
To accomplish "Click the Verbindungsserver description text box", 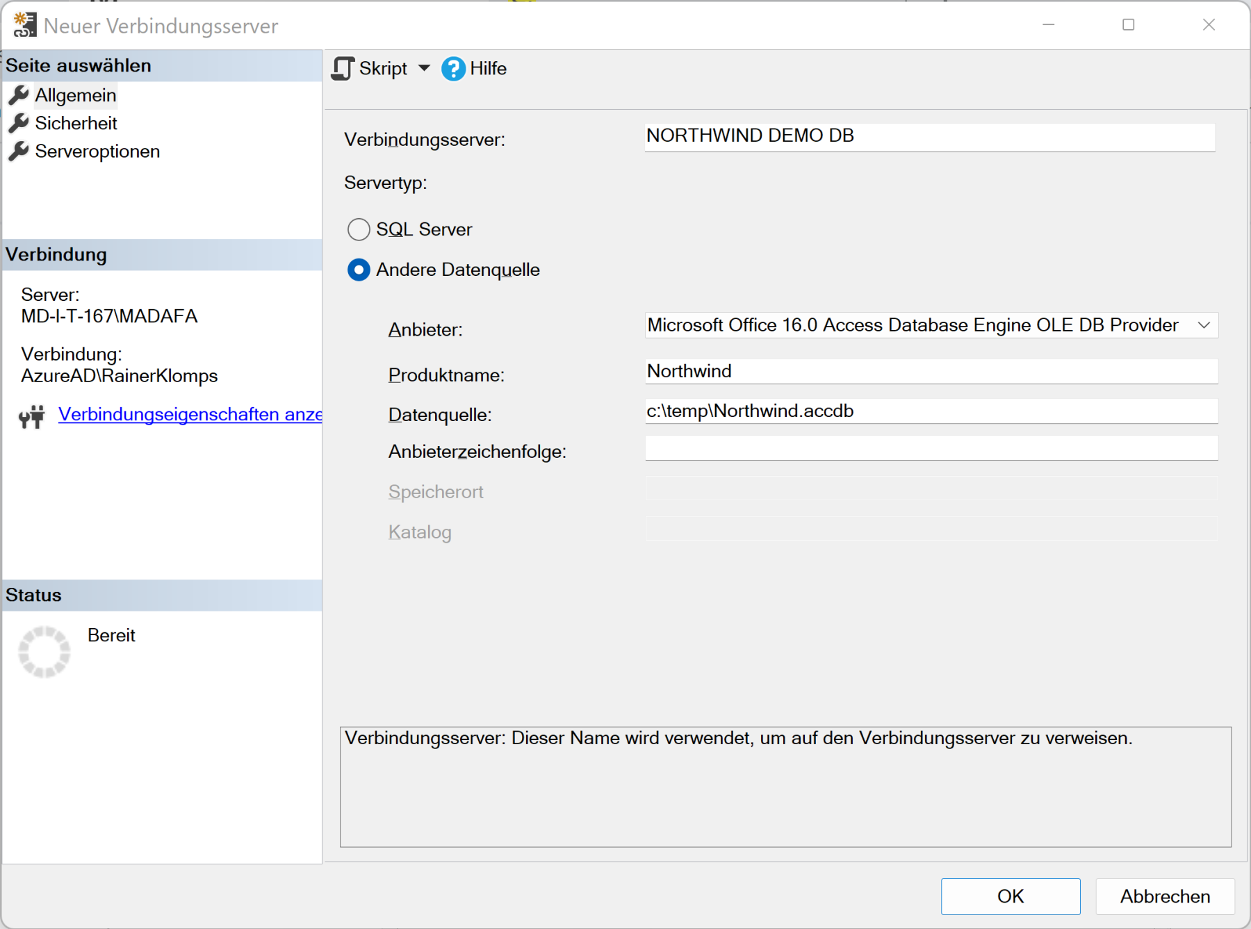I will [785, 787].
